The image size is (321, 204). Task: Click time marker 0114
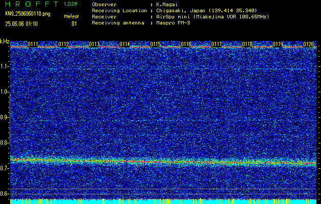pyautogui.click(x=125, y=44)
